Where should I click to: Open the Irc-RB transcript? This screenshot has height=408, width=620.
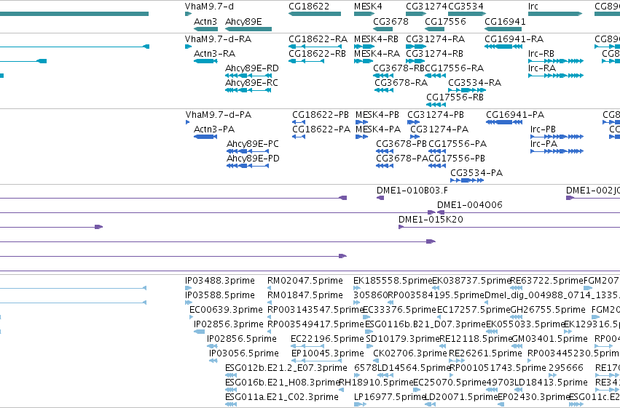click(x=556, y=61)
